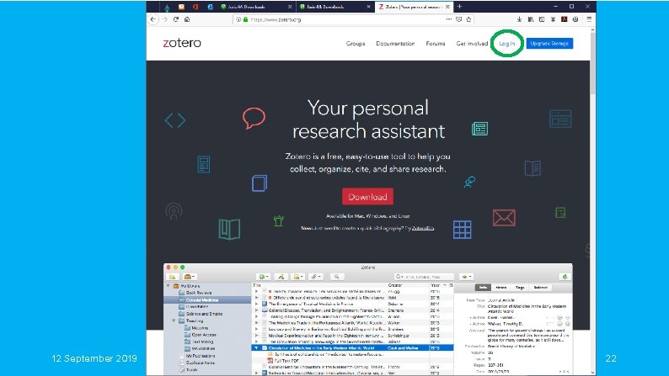
Task: Select Science and Empire collection
Action: click(x=204, y=314)
